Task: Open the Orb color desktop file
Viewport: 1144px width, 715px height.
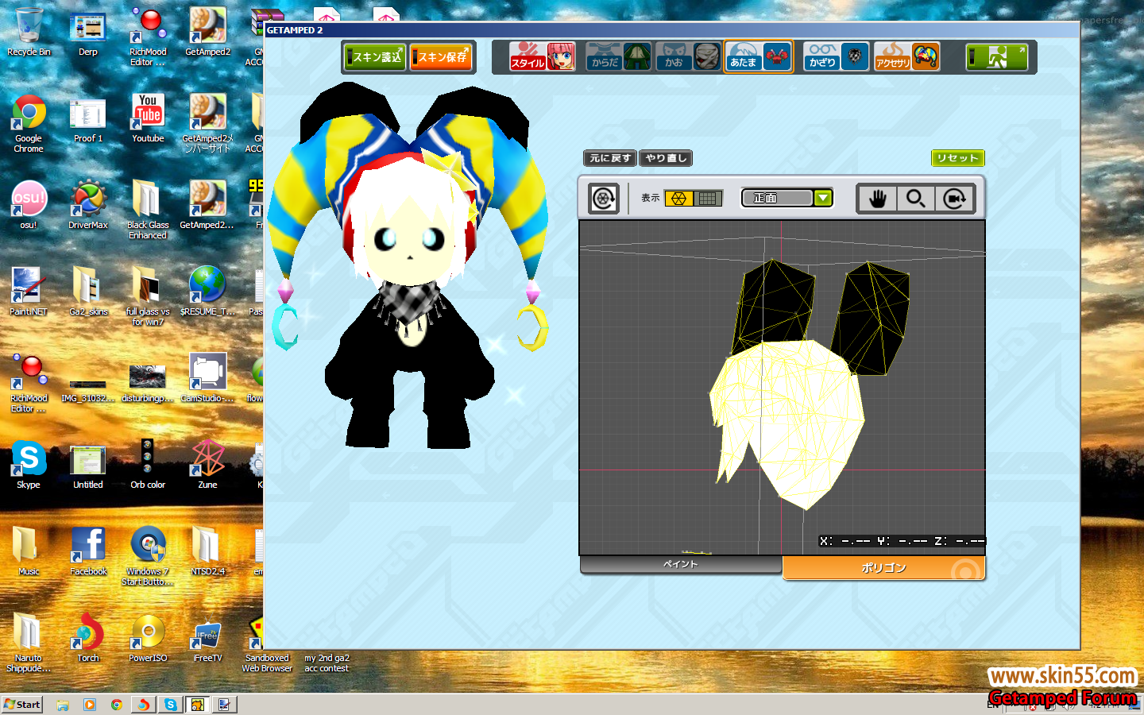Action: click(x=148, y=465)
